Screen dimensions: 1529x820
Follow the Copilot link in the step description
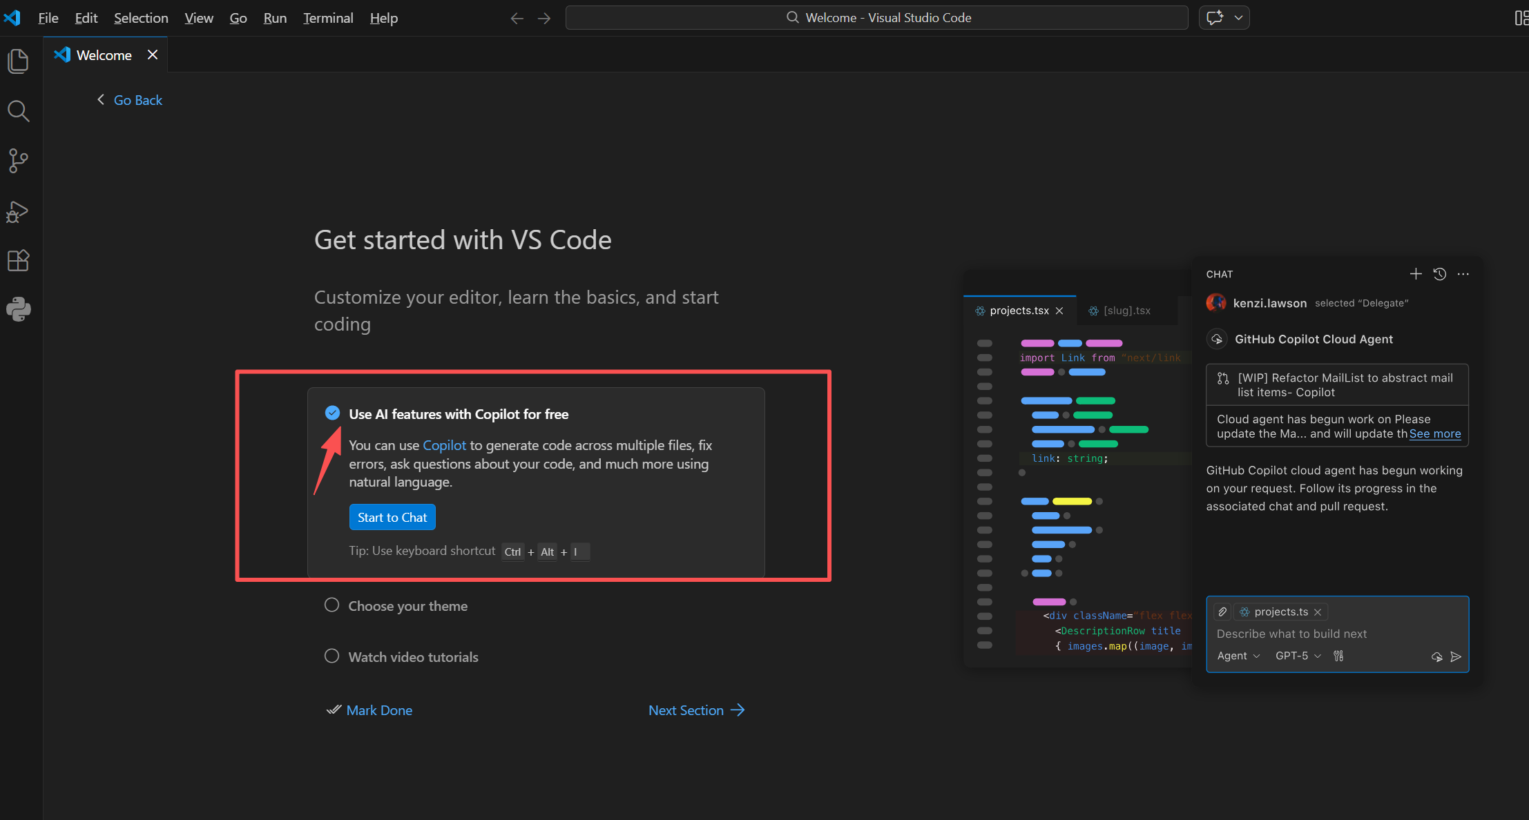445,445
